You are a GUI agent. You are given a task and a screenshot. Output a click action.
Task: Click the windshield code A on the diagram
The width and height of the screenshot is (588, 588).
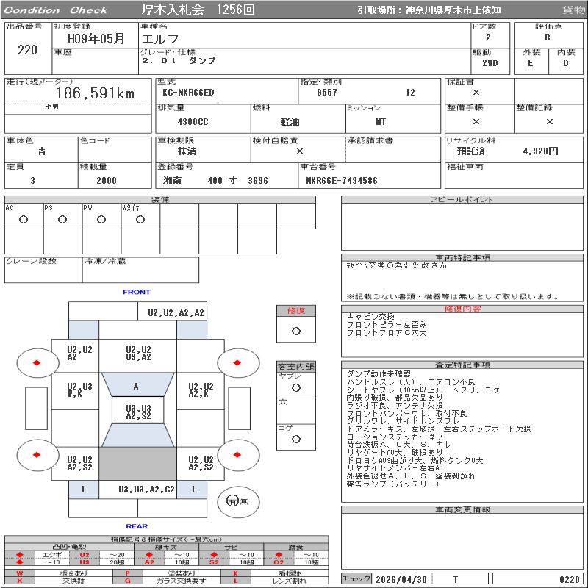tap(136, 387)
